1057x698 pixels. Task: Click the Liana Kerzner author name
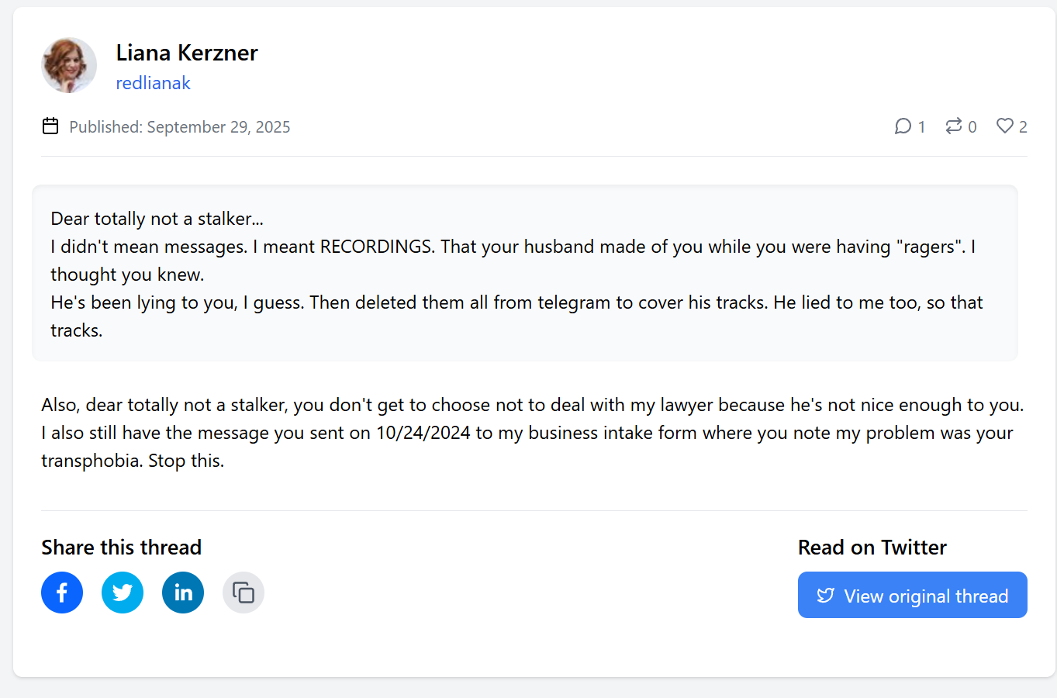(x=187, y=53)
